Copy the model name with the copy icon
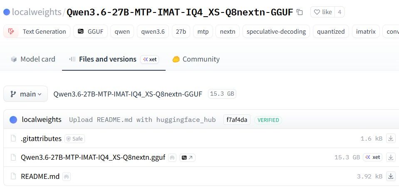The image size is (399, 193). [300, 12]
